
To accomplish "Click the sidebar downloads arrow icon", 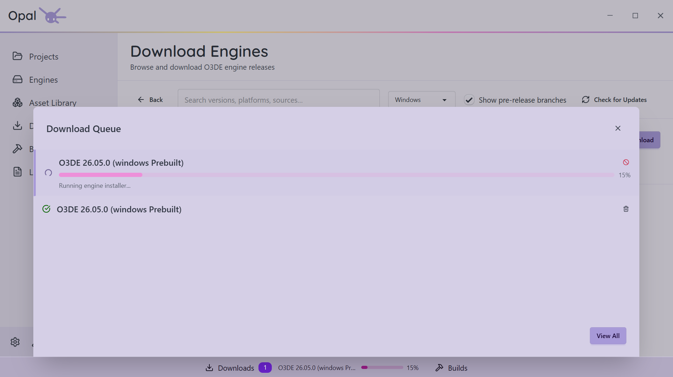I will [x=18, y=125].
